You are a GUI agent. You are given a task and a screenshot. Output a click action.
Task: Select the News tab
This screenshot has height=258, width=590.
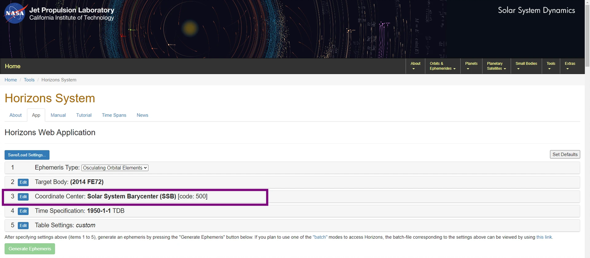143,115
